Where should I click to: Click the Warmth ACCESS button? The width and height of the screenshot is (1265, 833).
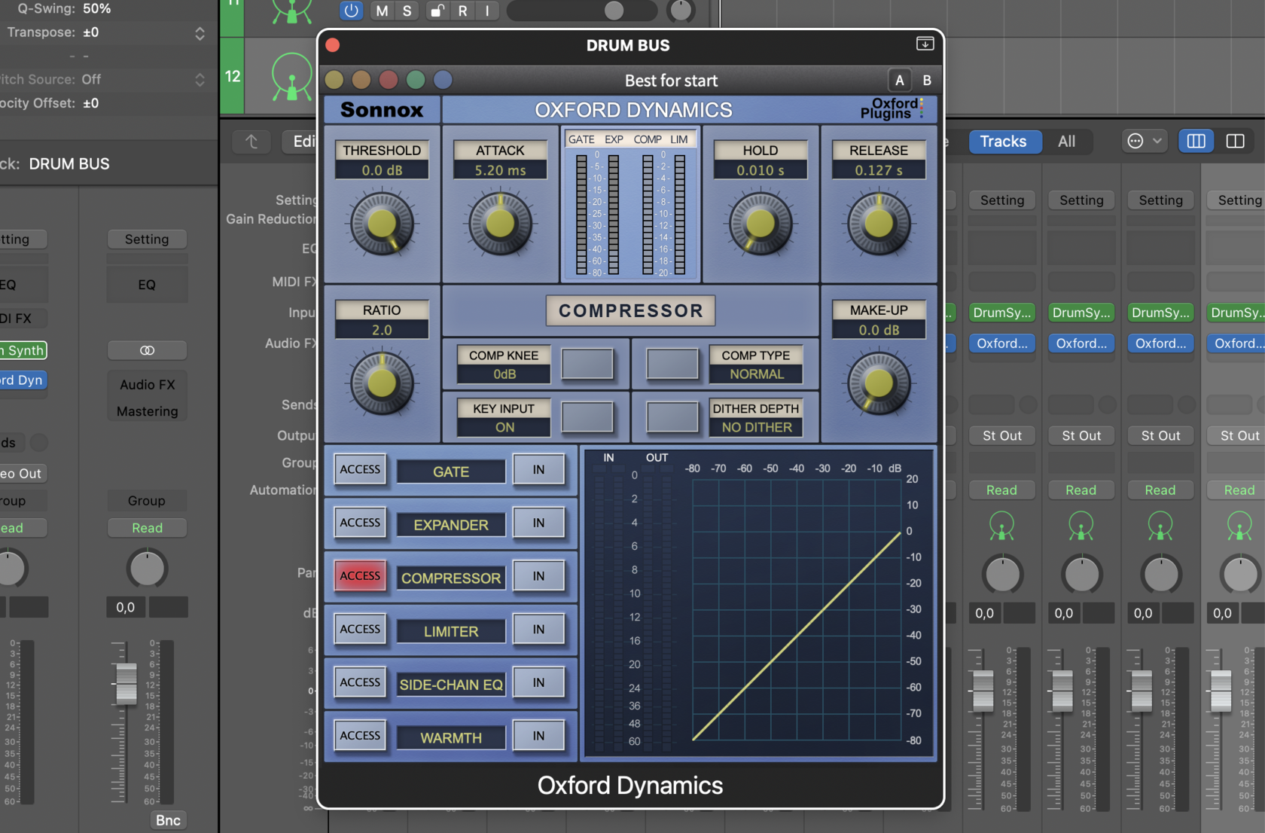pyautogui.click(x=360, y=736)
